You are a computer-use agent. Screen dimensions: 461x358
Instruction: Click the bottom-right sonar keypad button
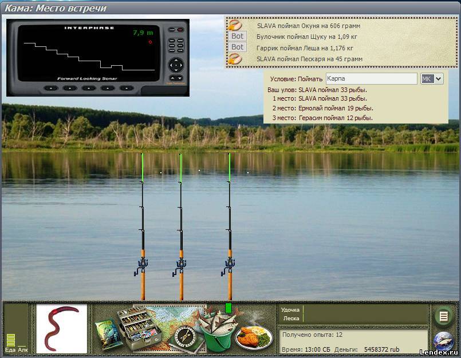180,50
